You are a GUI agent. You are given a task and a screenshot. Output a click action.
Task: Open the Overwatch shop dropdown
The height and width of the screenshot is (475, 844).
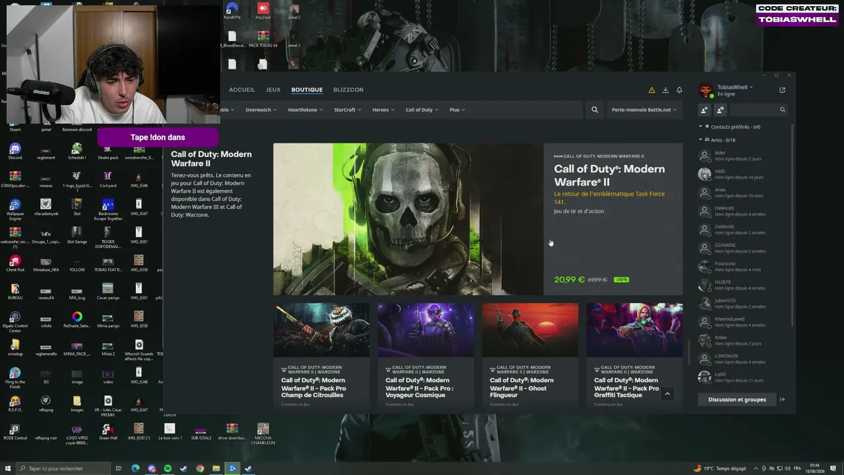[261, 110]
